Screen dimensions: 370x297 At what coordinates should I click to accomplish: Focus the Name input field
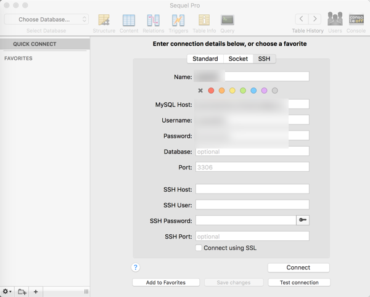point(252,76)
